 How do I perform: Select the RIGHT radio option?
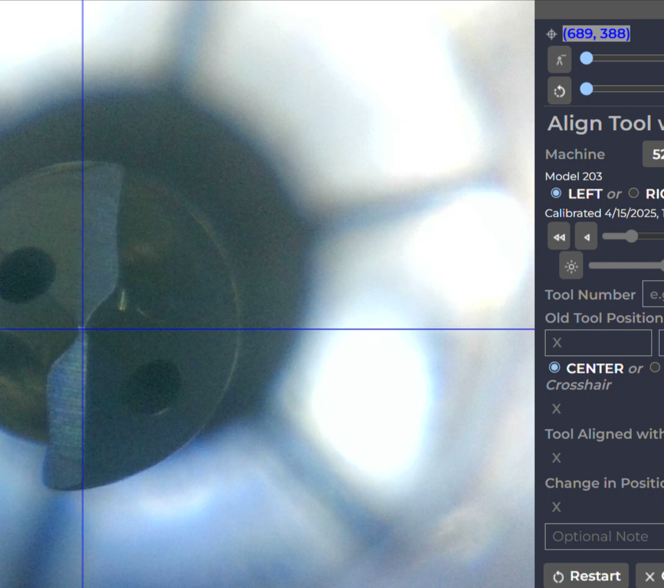pos(634,193)
